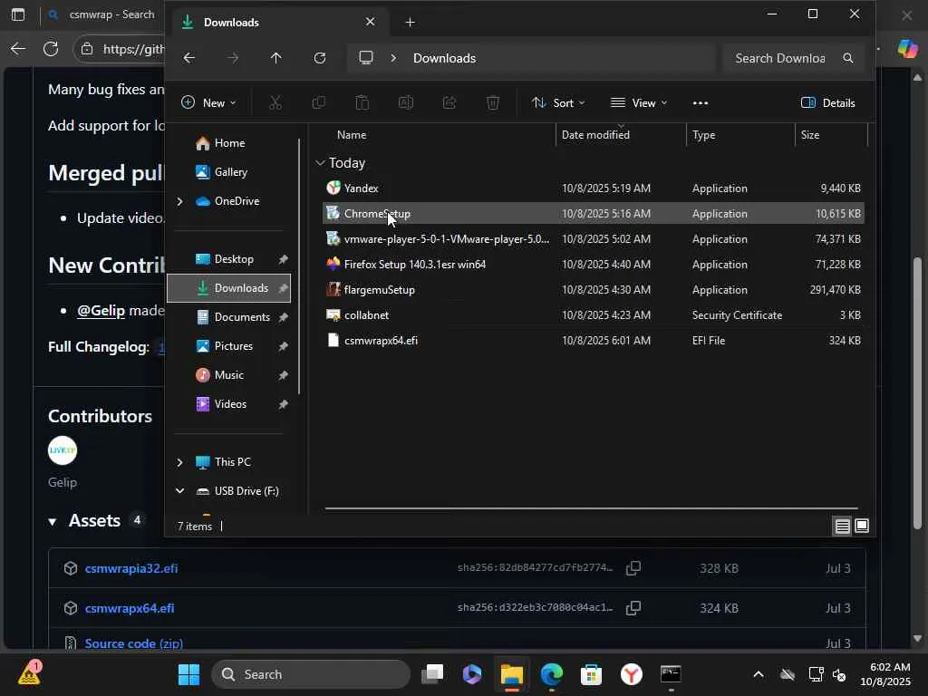Expand address bar chevron before Downloads
Viewport: 928px width, 696px height.
393,58
